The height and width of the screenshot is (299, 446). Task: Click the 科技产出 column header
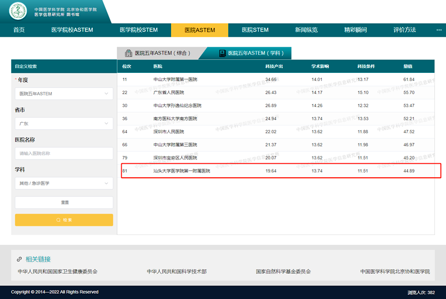274,66
